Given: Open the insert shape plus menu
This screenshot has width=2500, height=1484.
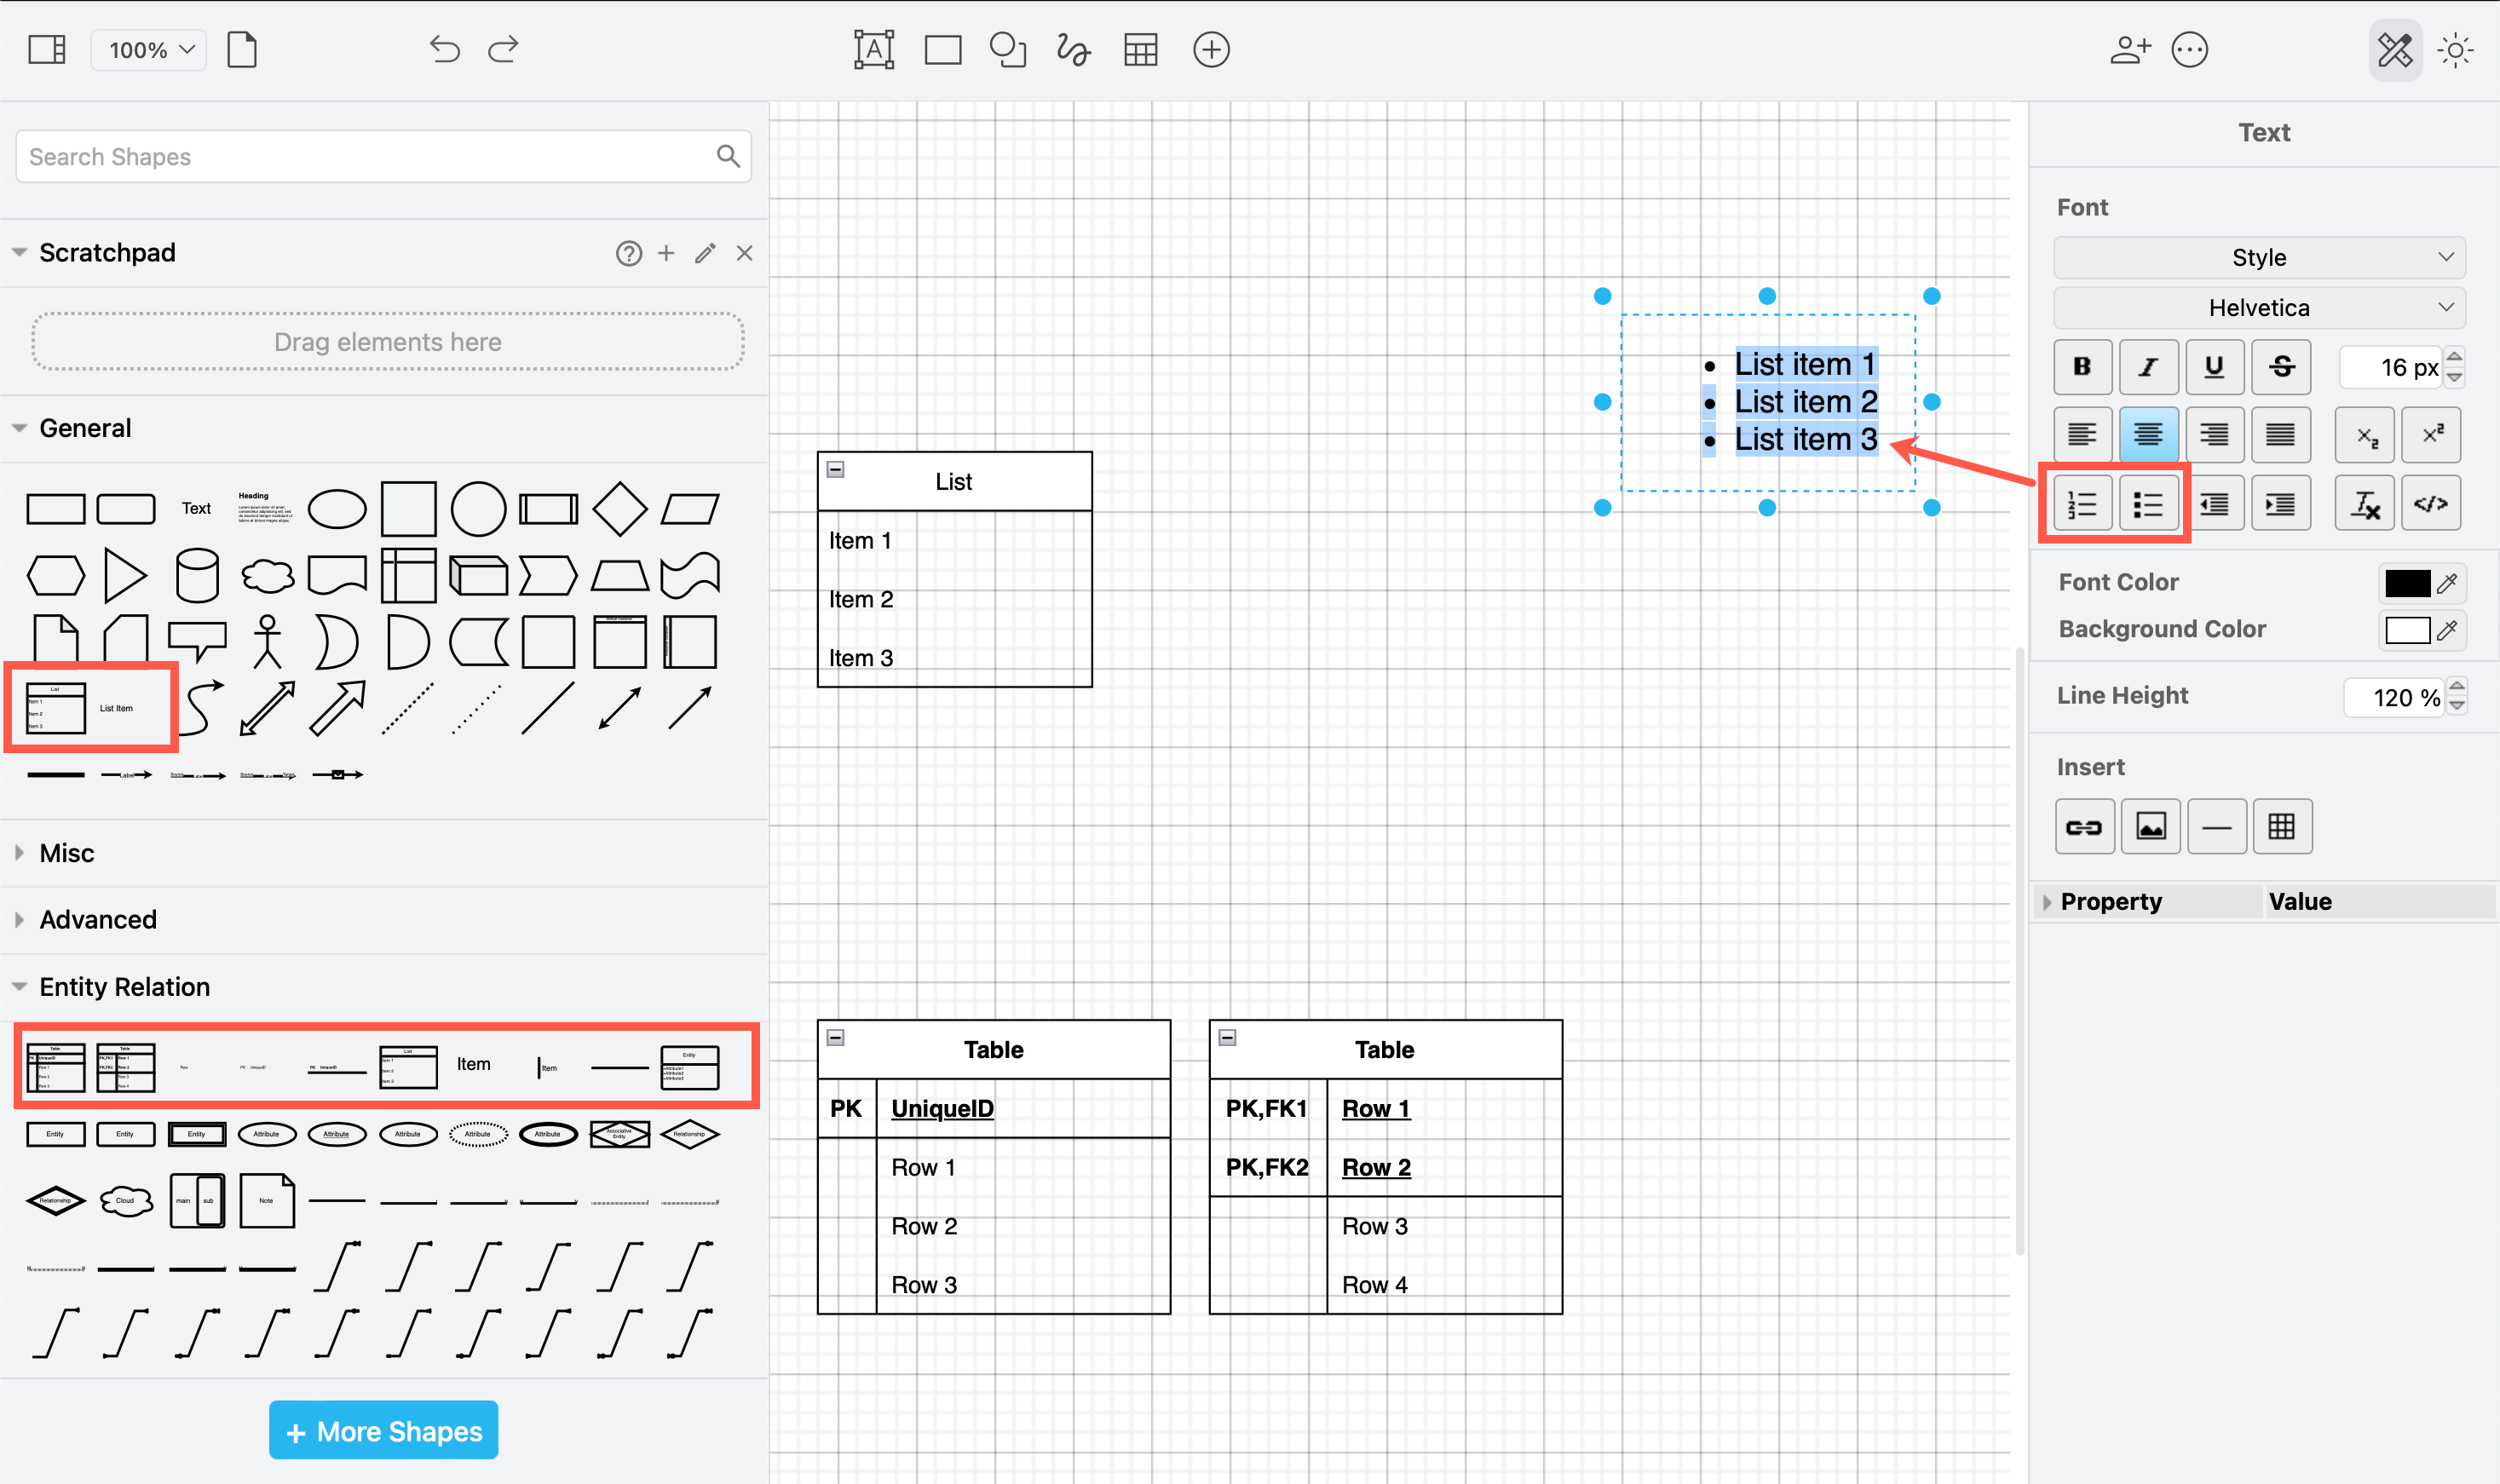Looking at the screenshot, I should [1211, 49].
